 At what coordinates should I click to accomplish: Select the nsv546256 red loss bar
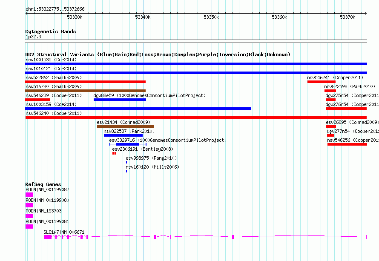(347, 144)
